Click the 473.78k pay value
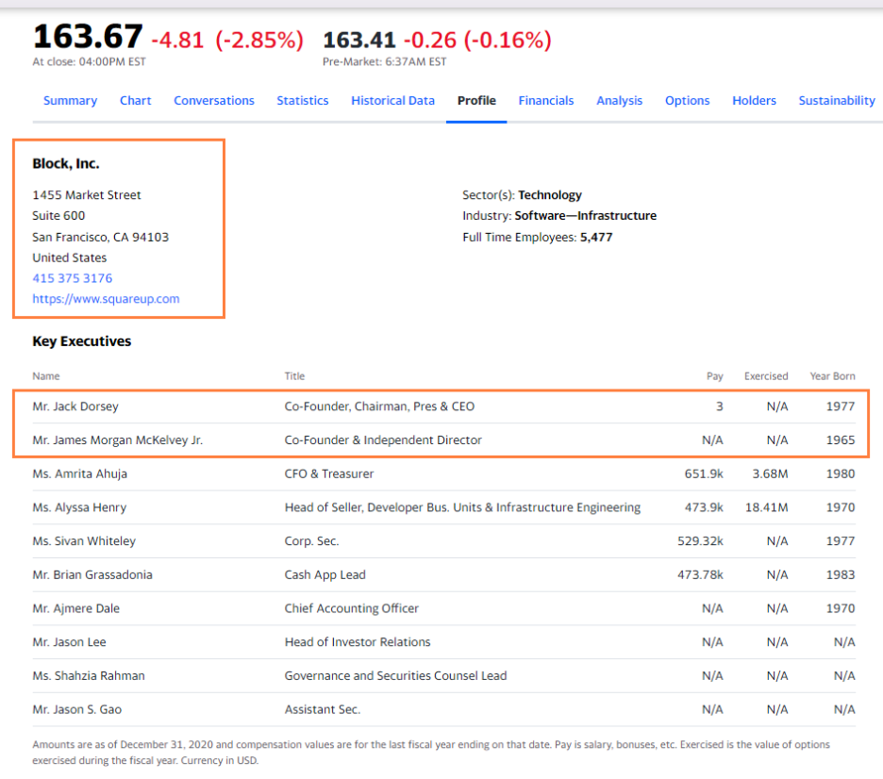This screenshot has width=883, height=779. click(x=700, y=574)
